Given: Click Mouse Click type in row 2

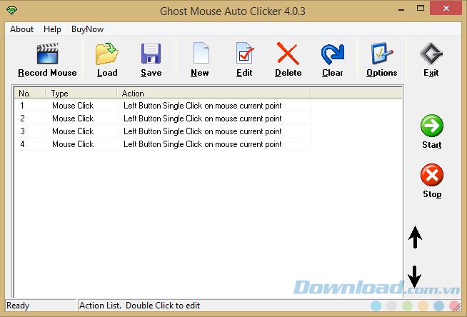Looking at the screenshot, I should click(73, 119).
